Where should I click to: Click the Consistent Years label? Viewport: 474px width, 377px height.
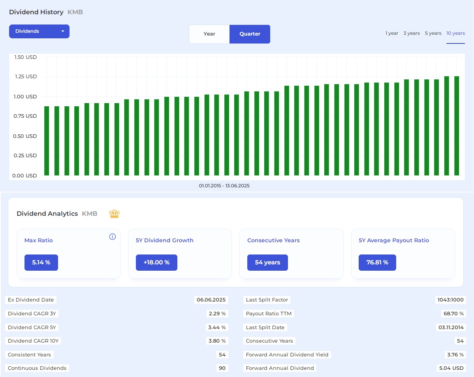pos(30,355)
